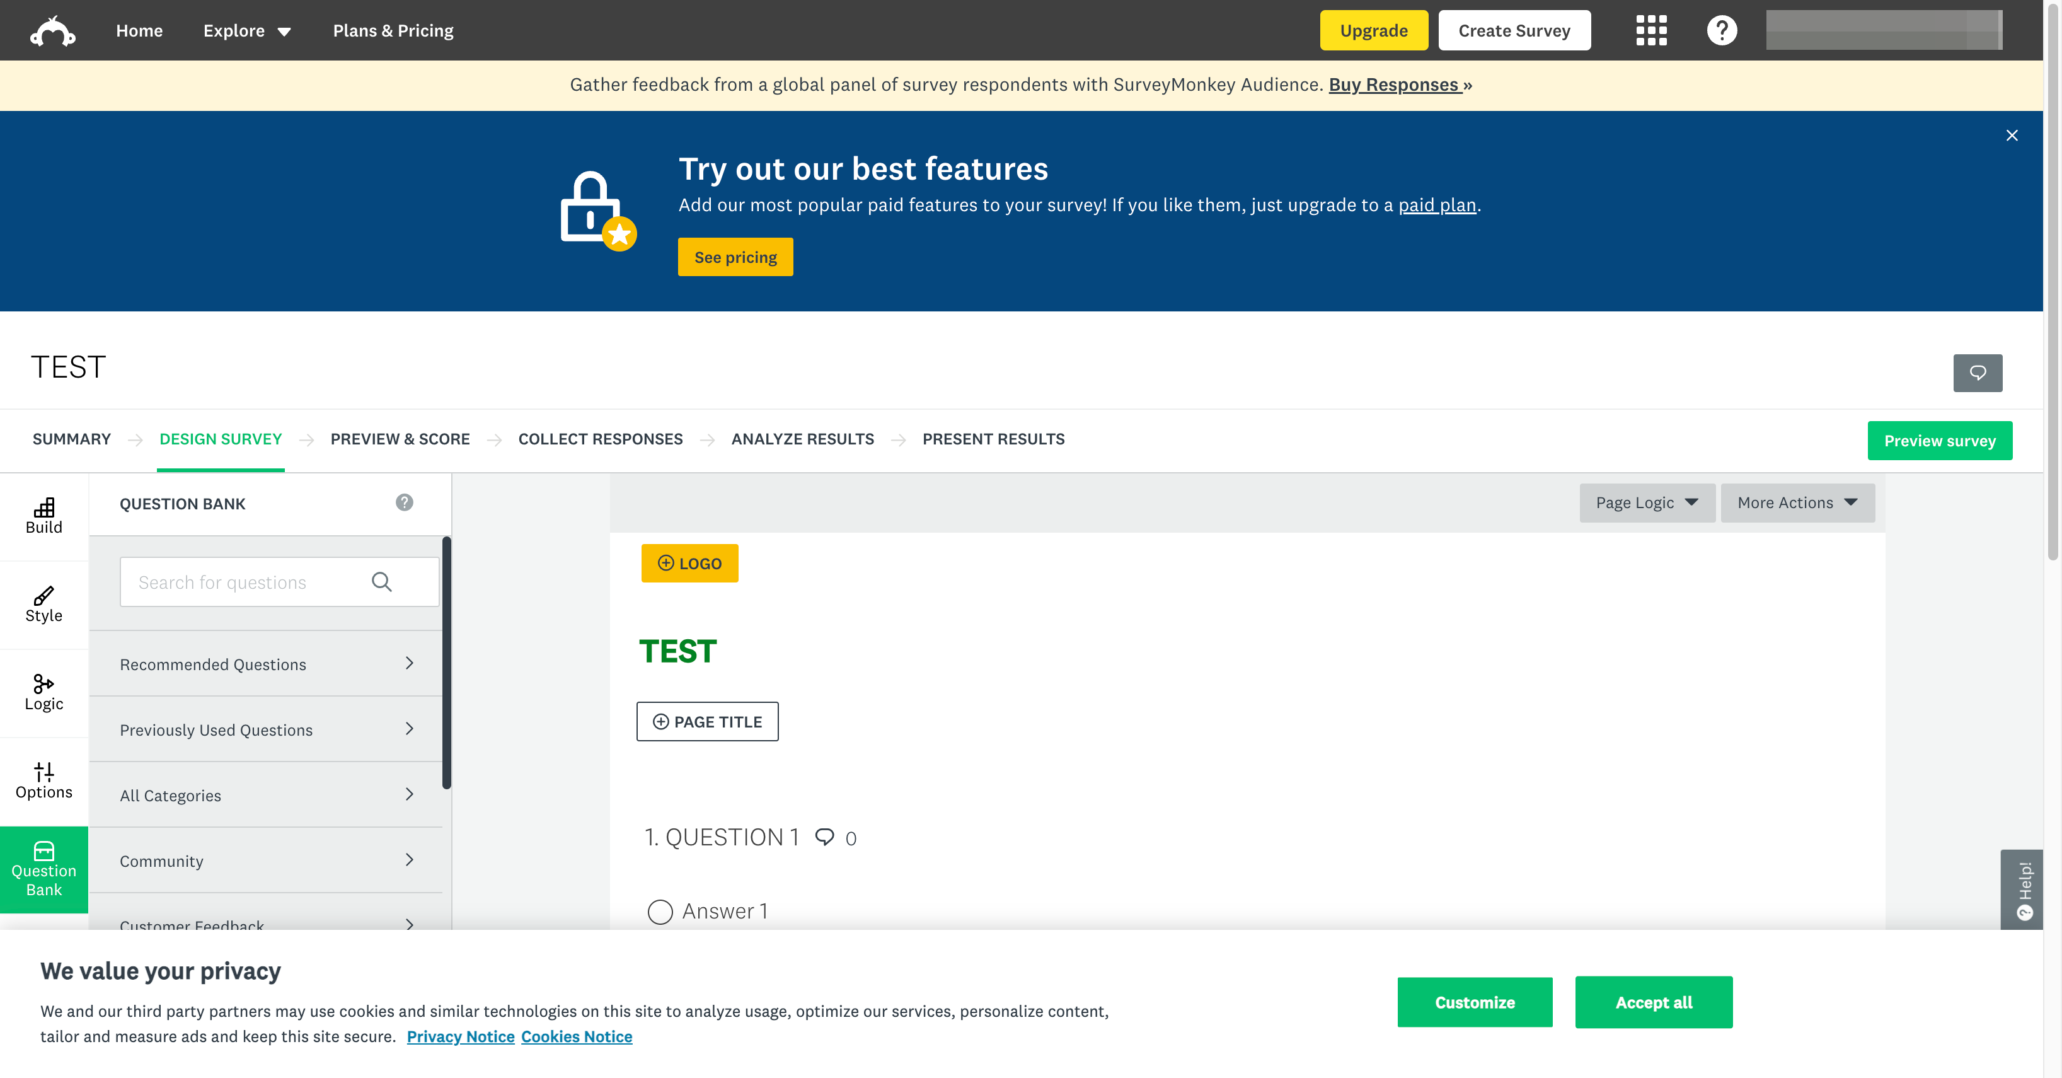Click the blurred account name area

pos(1884,30)
